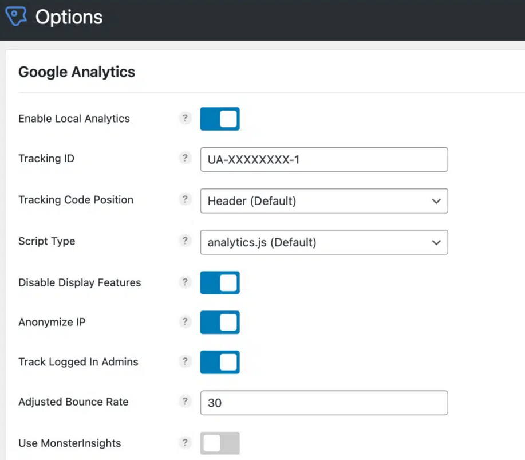Switch off Track Logged In Admins
The height and width of the screenshot is (460, 525).
tap(220, 363)
